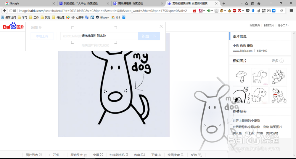296x159 pixels.
Task: Open the 其他 bookmark folder
Action: point(46,18)
